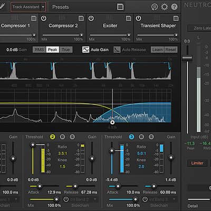Click the Auto Gain icon
Image resolution: width=211 pixels, height=211 pixels.
(85, 50)
